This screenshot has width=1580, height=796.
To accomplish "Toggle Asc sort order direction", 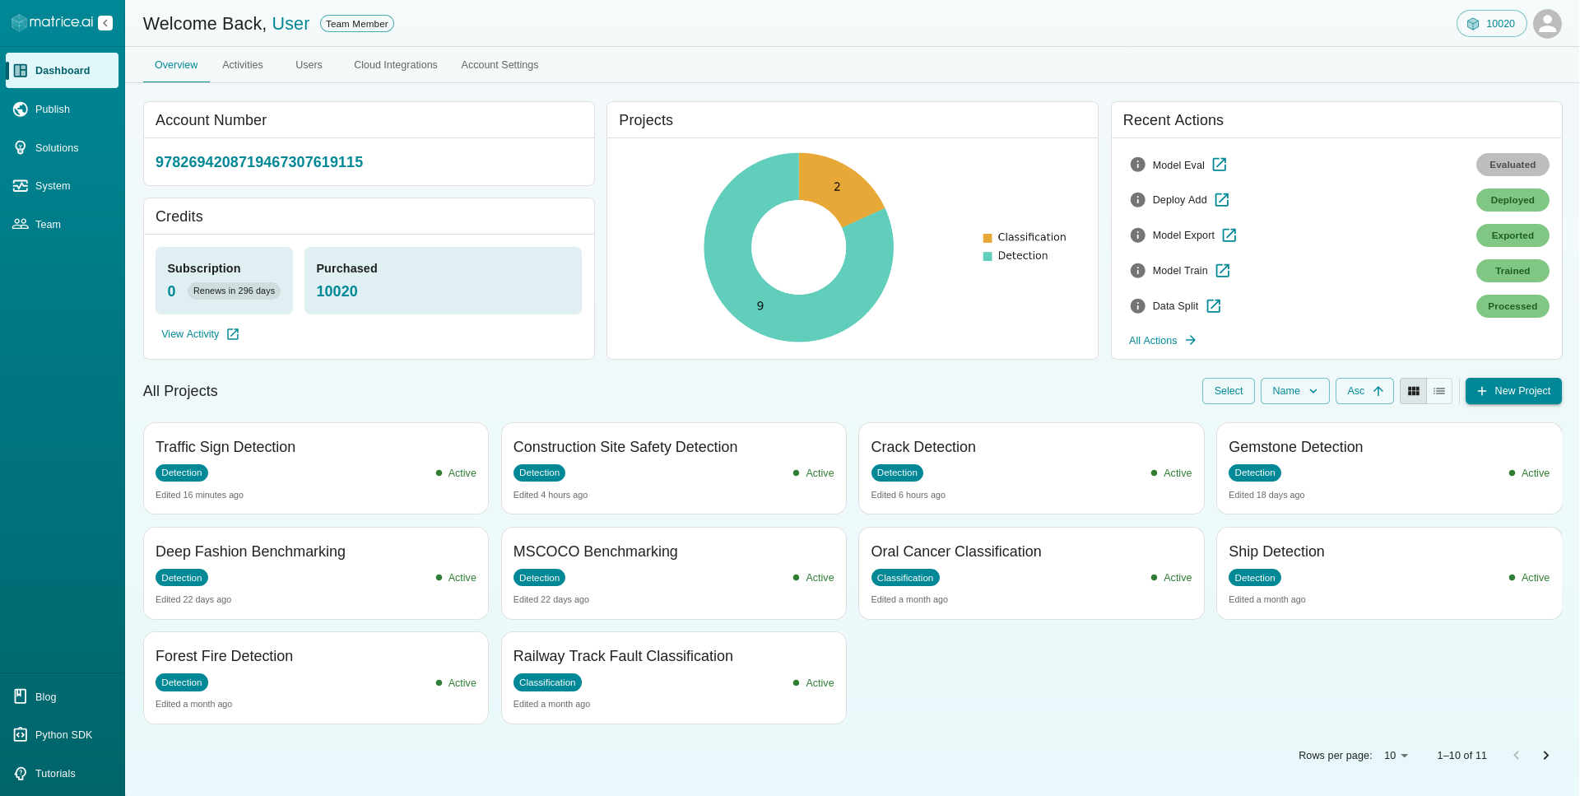I will click(1364, 391).
